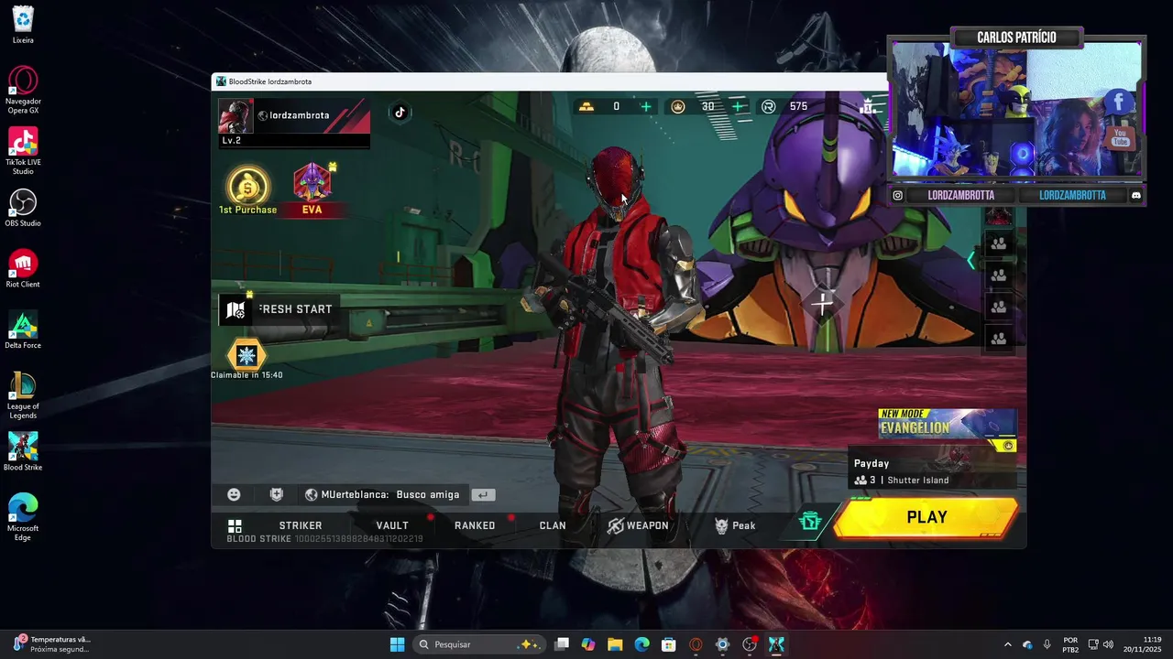
Task: Claim the snowflake reward icon
Action: pos(247,355)
